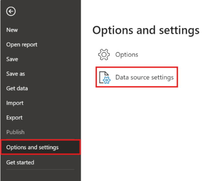Click the large Options and settings heading

(x=146, y=31)
